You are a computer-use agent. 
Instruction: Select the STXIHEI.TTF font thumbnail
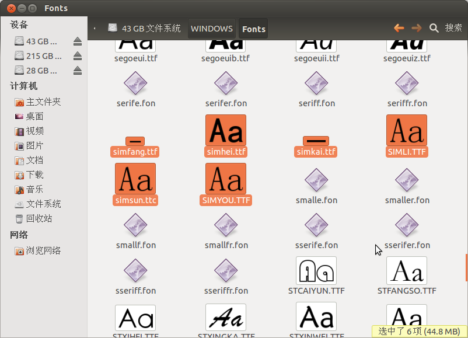pyautogui.click(x=135, y=318)
